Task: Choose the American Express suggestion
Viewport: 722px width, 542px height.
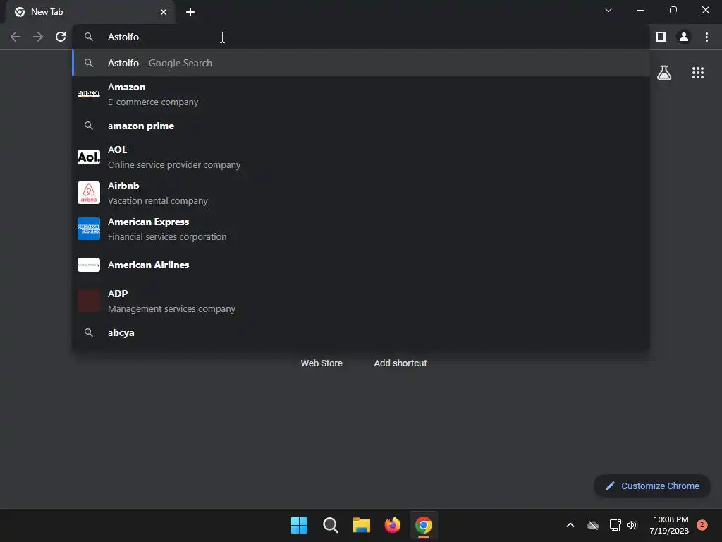Action: (360, 229)
